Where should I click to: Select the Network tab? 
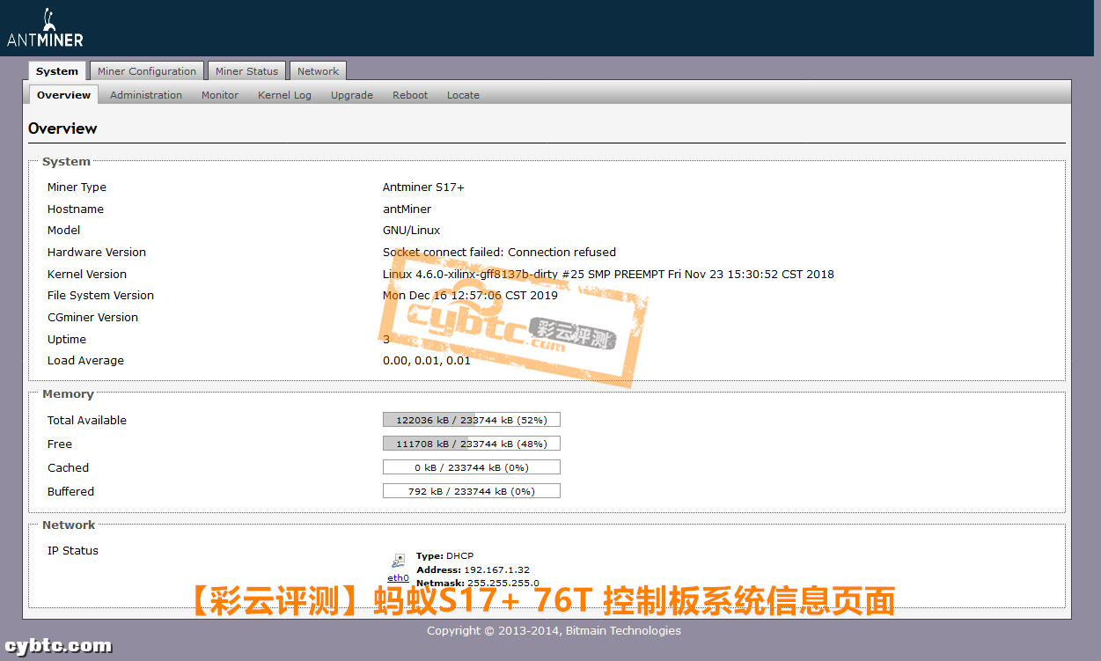[x=317, y=70]
